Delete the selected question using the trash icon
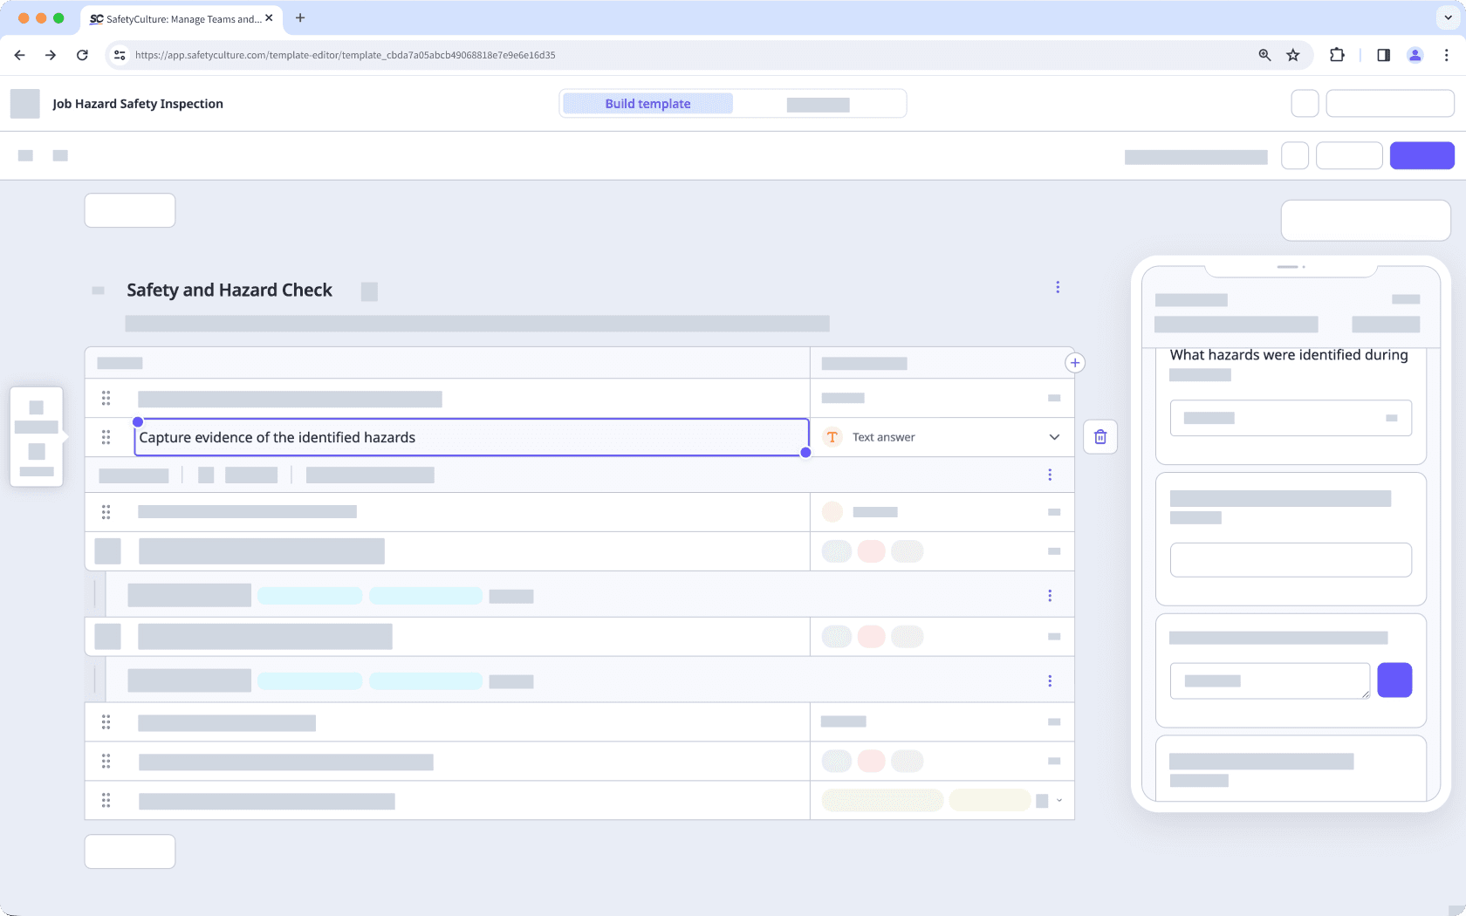1466x916 pixels. [1099, 436]
